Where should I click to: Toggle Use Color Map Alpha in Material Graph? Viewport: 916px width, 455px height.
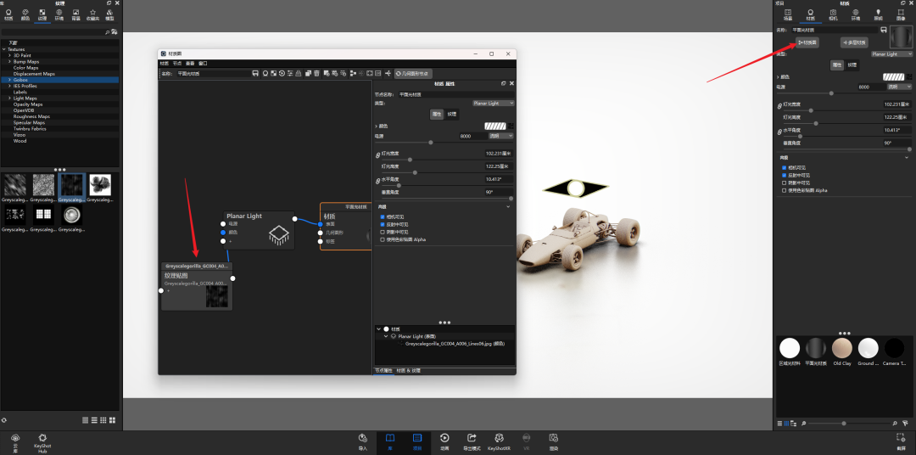383,239
